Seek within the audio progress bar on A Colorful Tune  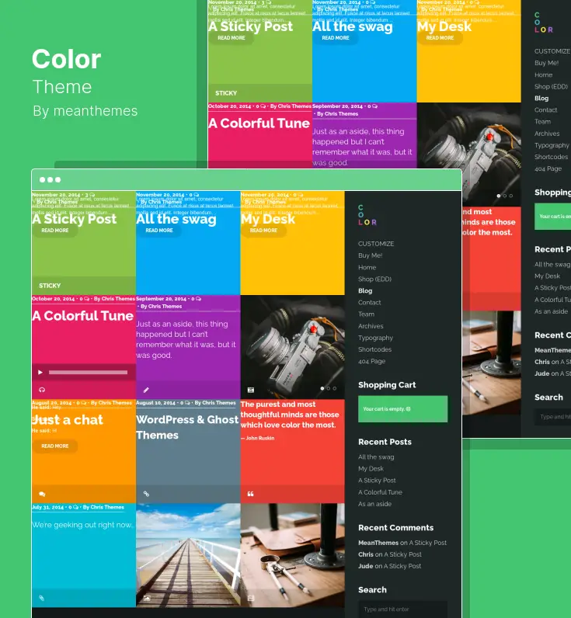pyautogui.click(x=88, y=372)
